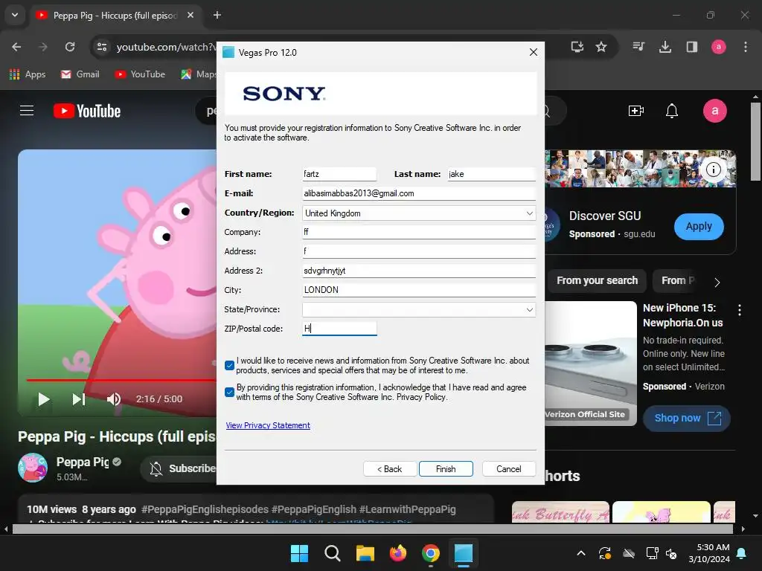Open Chrome tab search dropdown

pos(15,15)
